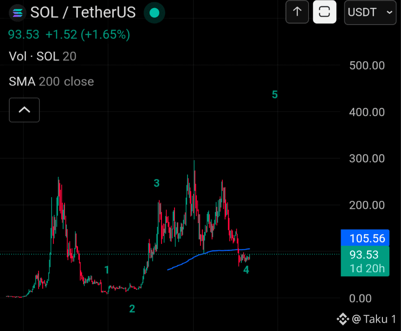Click the blue 105.56 SMA price tag
Screen dimensions: 401x331
[365, 238]
